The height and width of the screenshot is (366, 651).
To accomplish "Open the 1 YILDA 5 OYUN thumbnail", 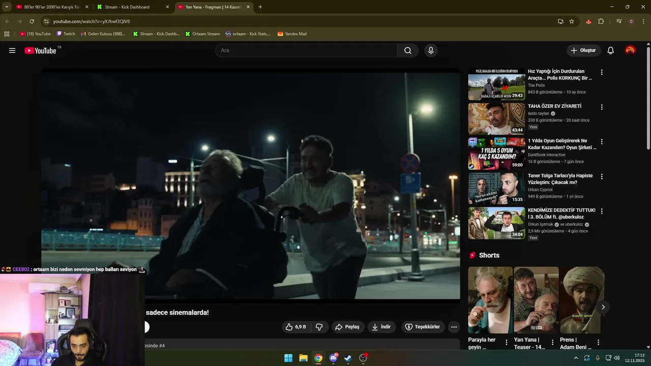I will pos(496,154).
